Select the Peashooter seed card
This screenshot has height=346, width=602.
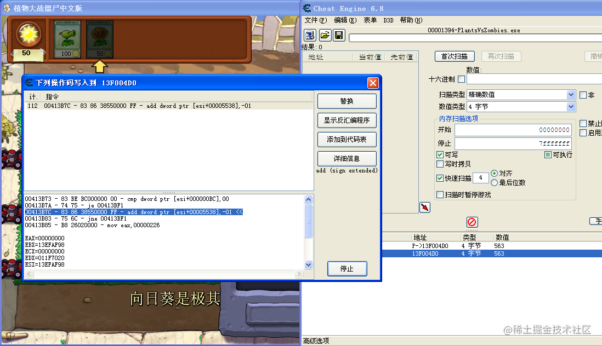67,39
